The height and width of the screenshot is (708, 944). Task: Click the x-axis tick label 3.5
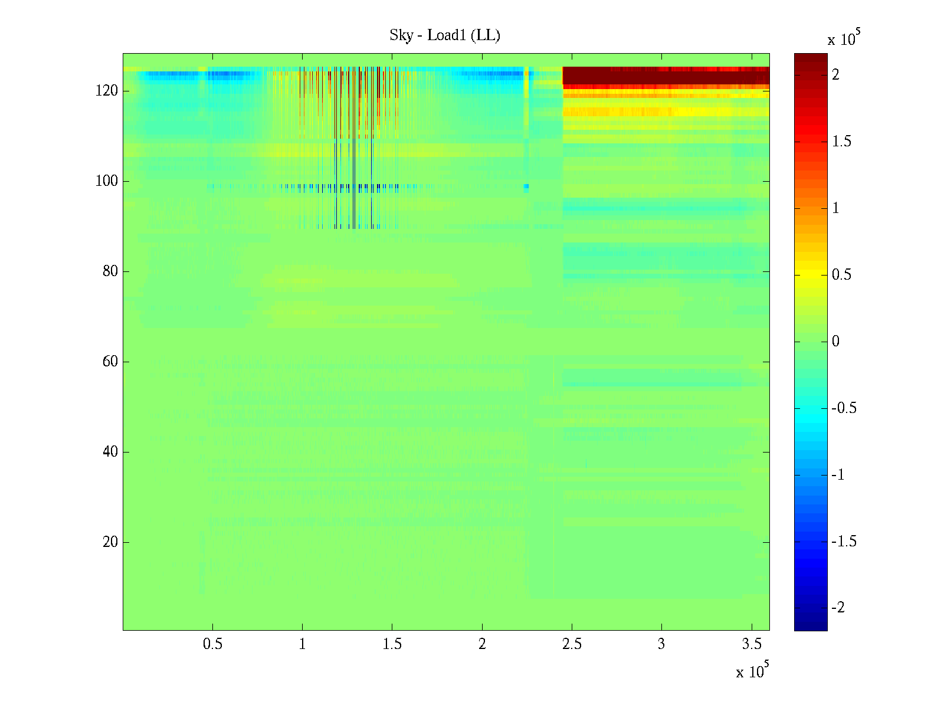(751, 644)
